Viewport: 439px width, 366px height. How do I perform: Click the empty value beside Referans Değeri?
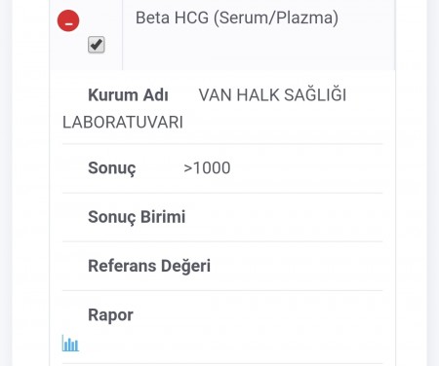click(296, 266)
